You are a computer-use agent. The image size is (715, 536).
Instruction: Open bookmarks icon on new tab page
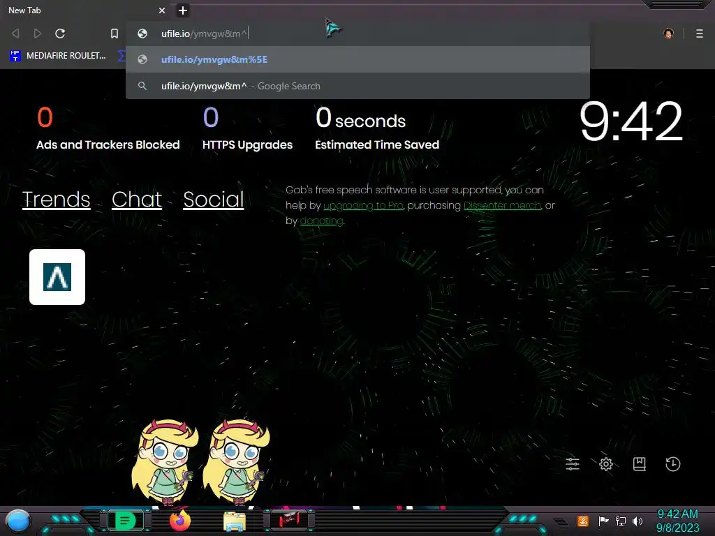640,464
